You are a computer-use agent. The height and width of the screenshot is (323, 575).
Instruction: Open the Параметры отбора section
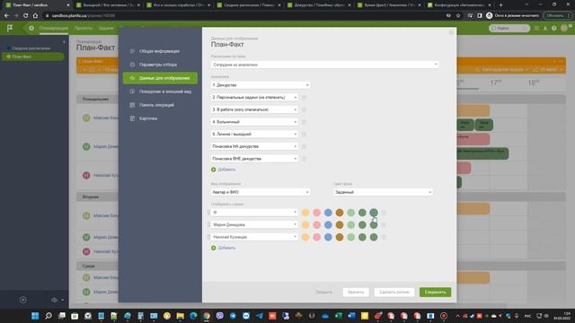[158, 65]
